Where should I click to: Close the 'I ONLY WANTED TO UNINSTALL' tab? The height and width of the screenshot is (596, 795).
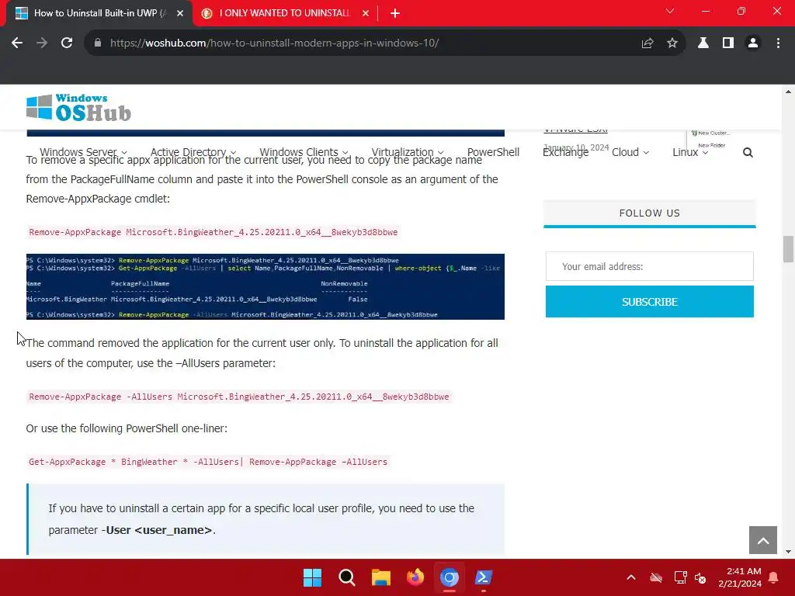tap(366, 14)
